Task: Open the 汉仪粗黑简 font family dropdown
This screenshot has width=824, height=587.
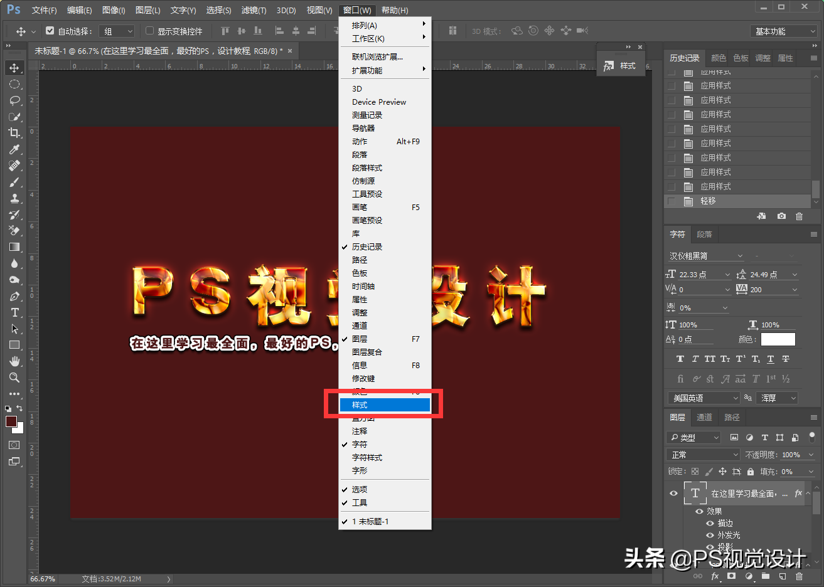Action: [x=706, y=256]
